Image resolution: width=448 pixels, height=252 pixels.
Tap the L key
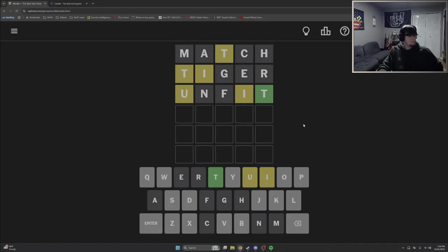point(294,200)
